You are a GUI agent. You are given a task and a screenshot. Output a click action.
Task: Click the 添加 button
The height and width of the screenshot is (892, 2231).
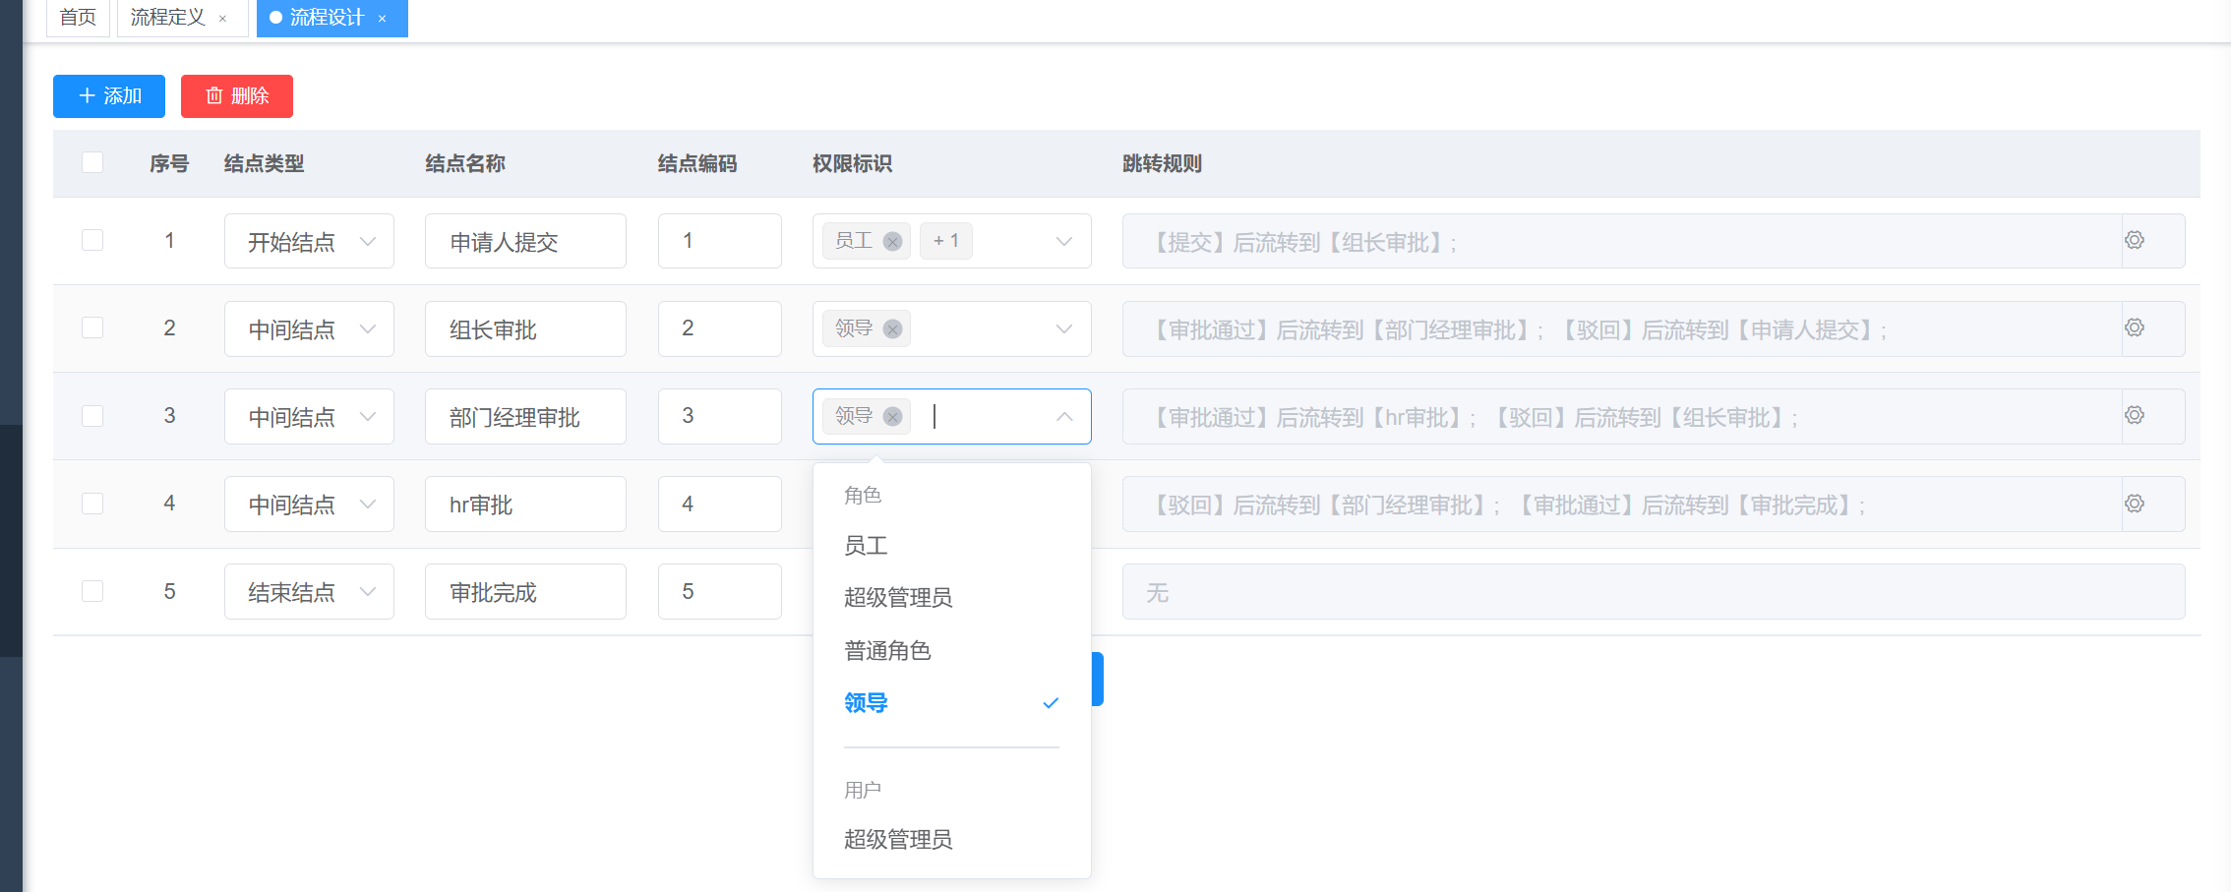tap(109, 96)
